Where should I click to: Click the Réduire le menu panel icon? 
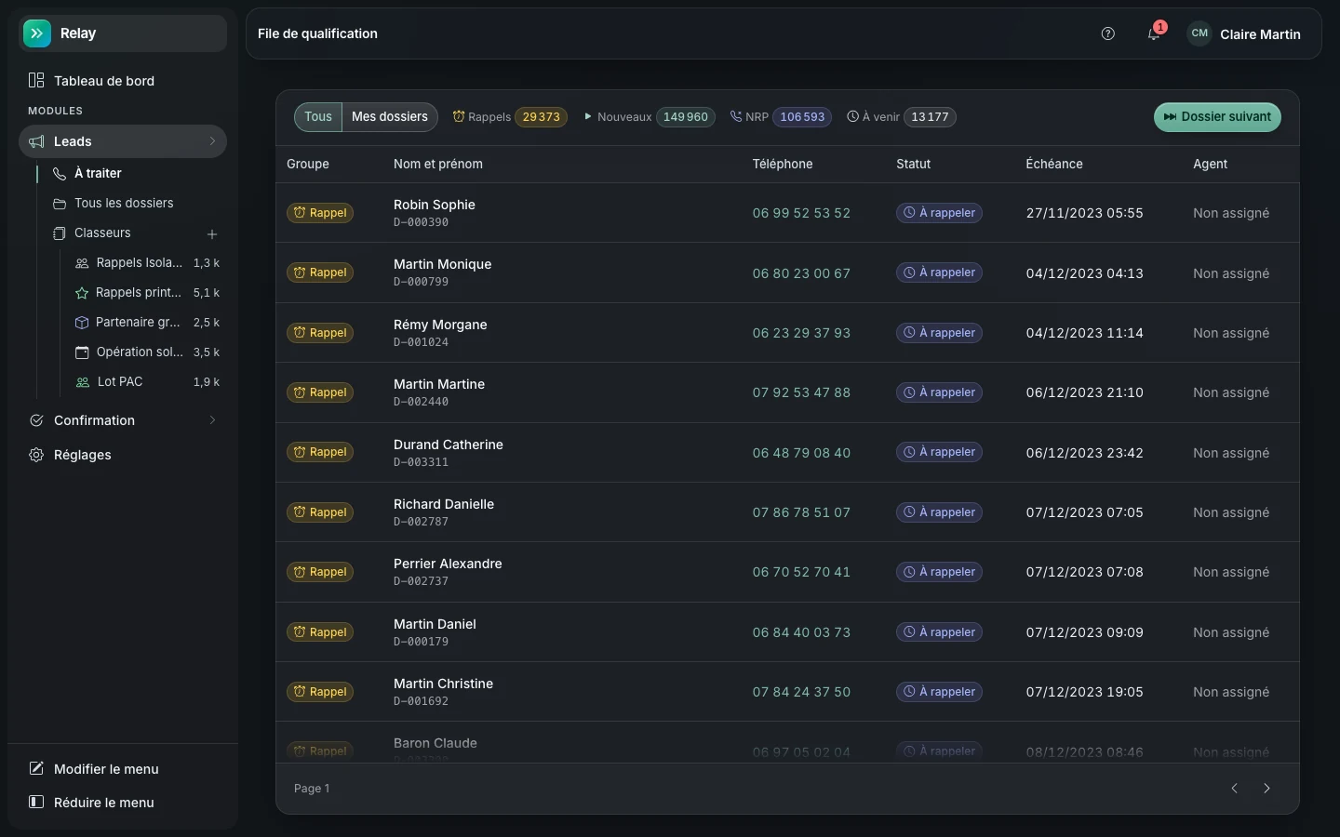(x=36, y=802)
